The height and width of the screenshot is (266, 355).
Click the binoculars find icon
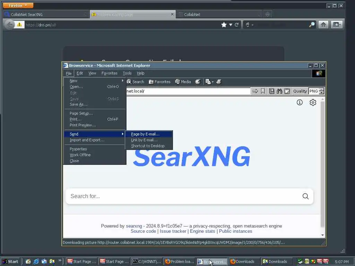pyautogui.click(x=279, y=91)
